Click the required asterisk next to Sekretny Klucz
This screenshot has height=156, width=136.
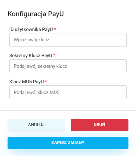click(x=55, y=55)
